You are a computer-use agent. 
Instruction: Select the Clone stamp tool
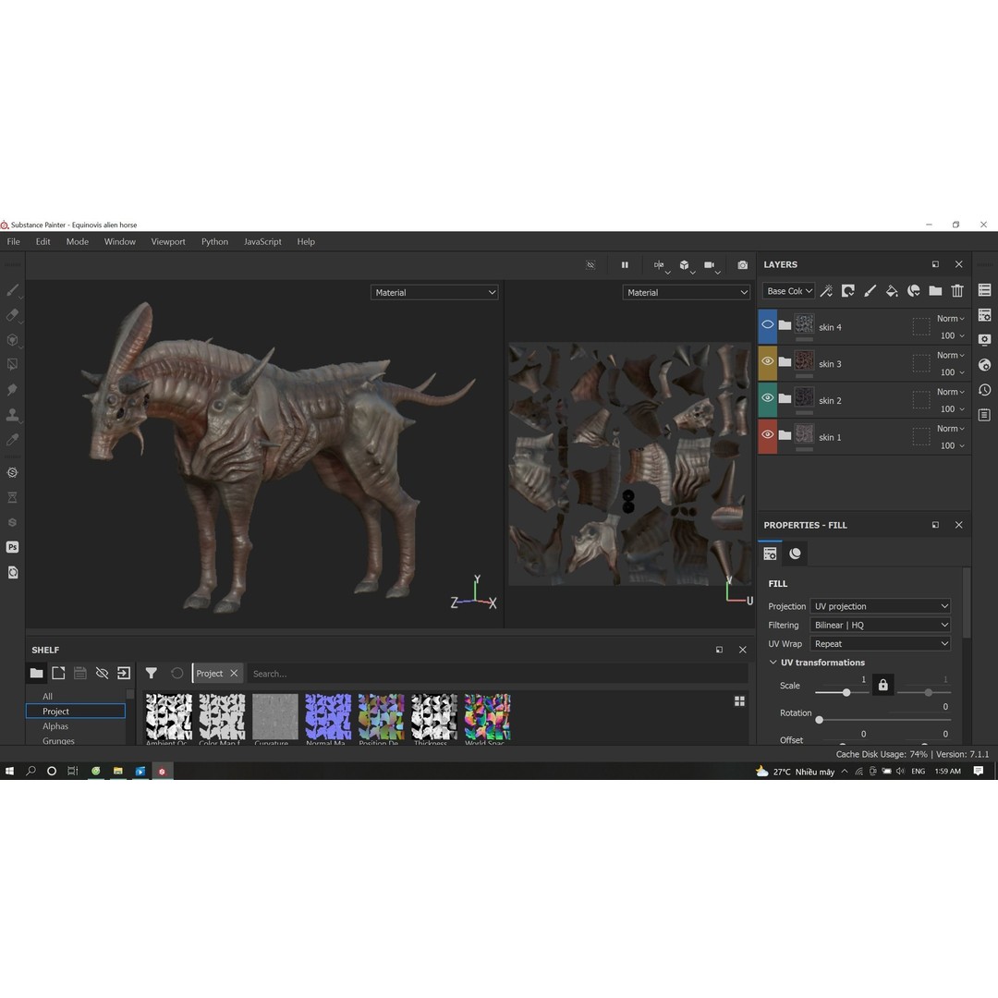[13, 414]
